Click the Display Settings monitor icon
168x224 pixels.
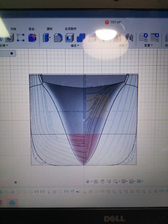[123, 181]
